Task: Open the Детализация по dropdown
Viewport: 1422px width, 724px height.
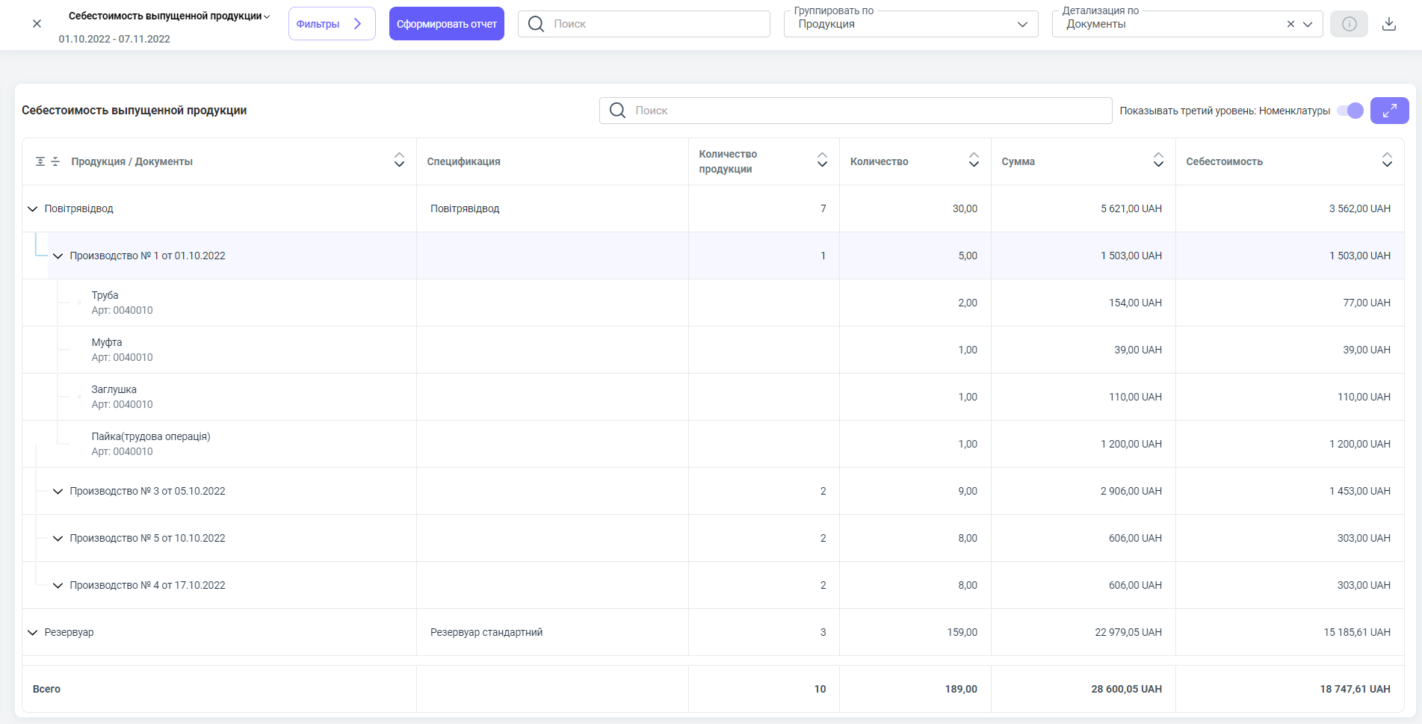Action: point(1308,24)
